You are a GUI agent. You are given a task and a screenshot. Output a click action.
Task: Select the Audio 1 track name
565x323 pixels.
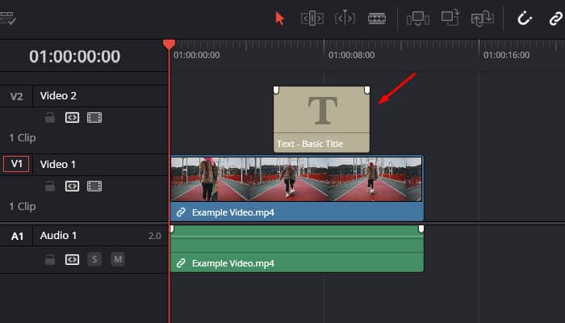[58, 236]
